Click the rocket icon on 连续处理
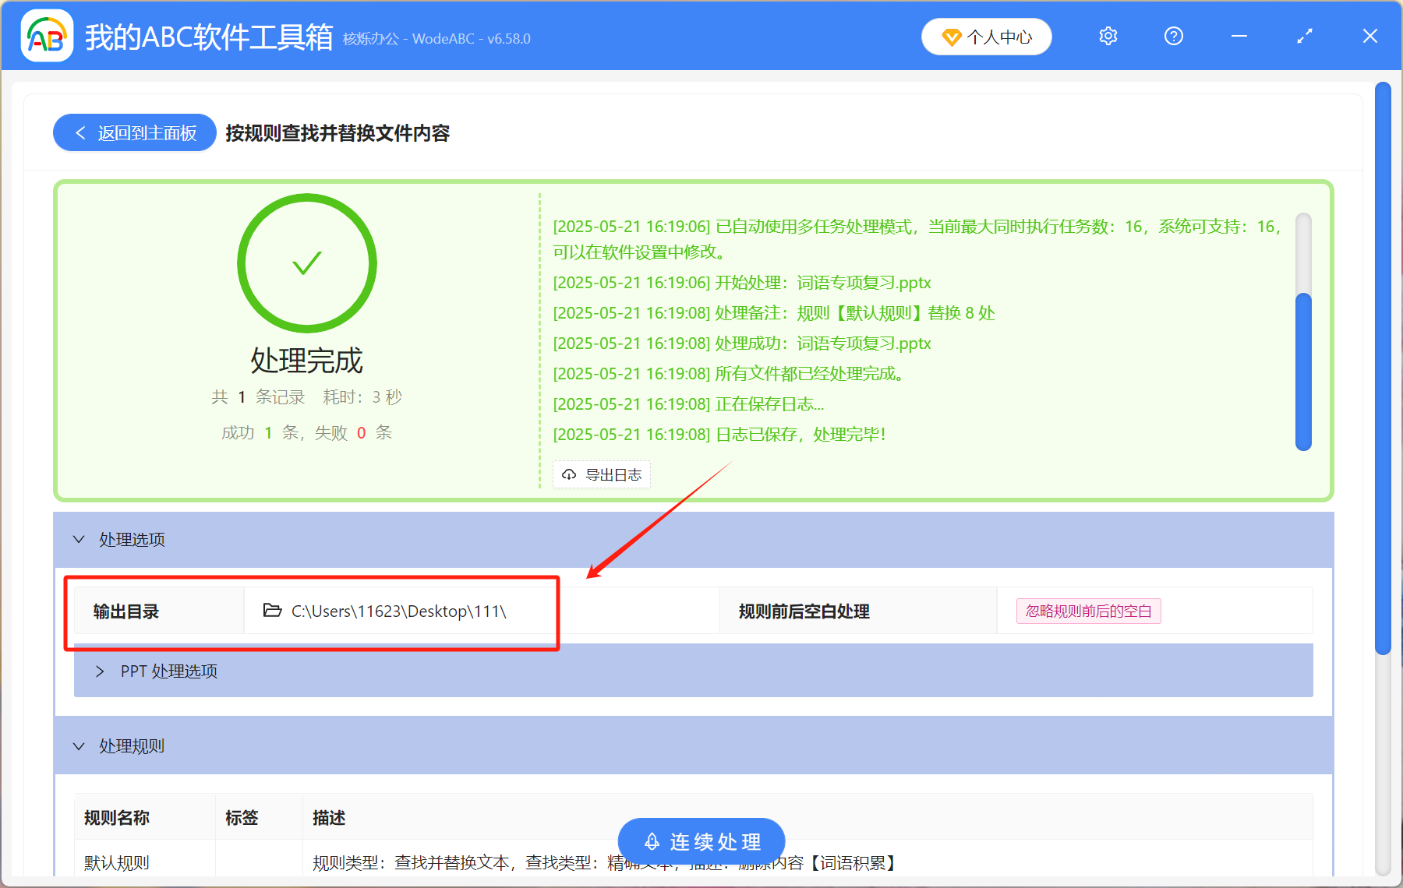Viewport: 1403px width, 888px height. pyautogui.click(x=652, y=841)
